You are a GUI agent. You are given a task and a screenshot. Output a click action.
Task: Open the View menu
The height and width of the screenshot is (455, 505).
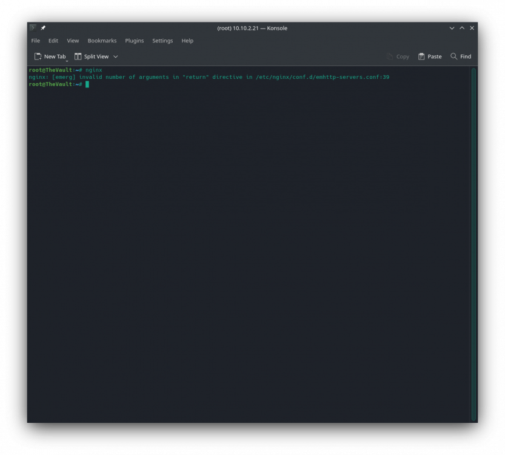(73, 41)
